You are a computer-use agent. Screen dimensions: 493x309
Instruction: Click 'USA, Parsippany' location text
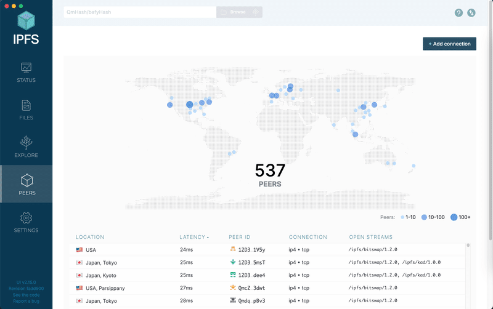click(105, 288)
